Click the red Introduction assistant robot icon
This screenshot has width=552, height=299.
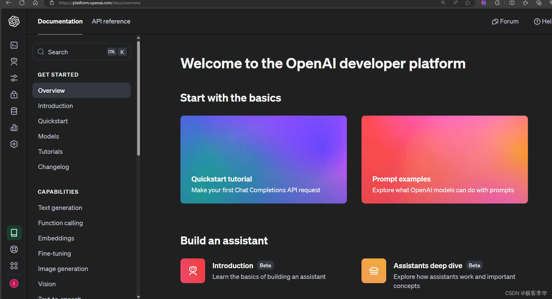coord(193,271)
